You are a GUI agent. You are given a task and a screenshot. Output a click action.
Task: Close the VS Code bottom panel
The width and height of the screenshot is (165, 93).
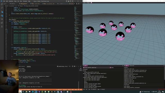[81, 66]
